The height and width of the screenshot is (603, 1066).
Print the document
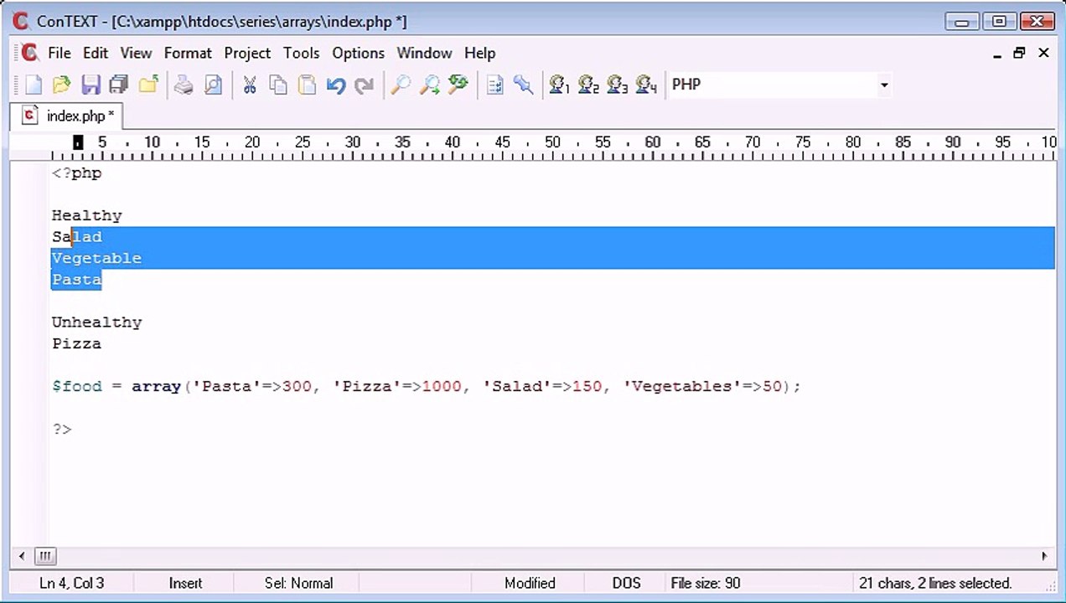[184, 85]
